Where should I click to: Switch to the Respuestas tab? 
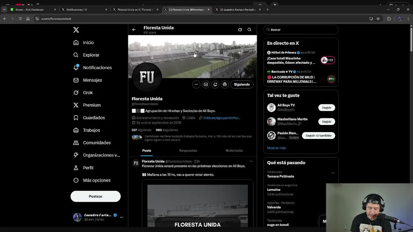click(x=188, y=151)
